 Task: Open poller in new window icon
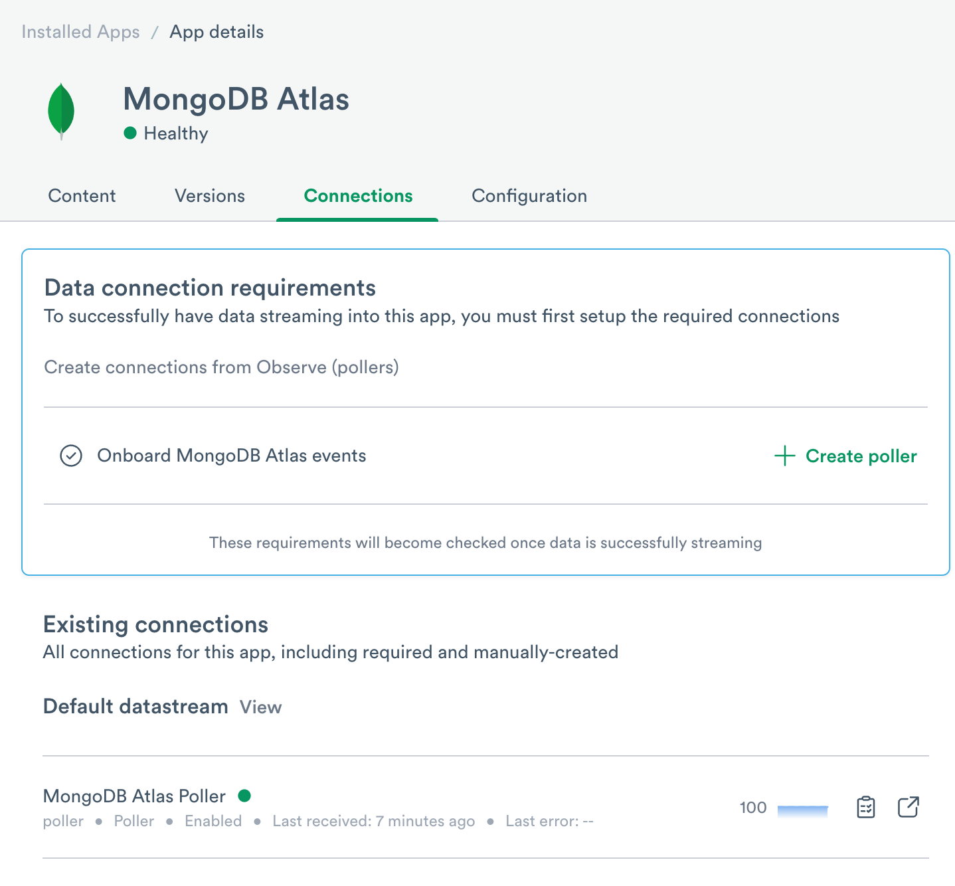pos(908,807)
